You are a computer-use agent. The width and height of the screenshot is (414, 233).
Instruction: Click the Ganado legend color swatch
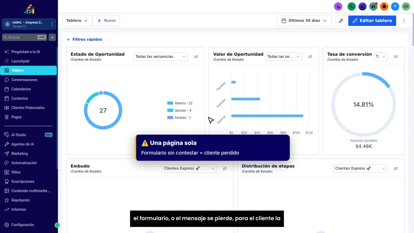(x=170, y=110)
